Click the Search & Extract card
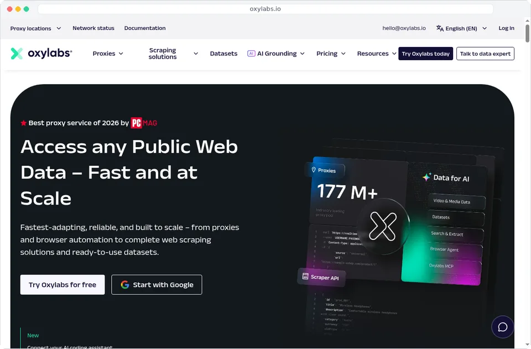This screenshot has width=531, height=349. [x=455, y=234]
